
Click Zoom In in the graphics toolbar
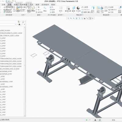pyautogui.click(x=71, y=18)
